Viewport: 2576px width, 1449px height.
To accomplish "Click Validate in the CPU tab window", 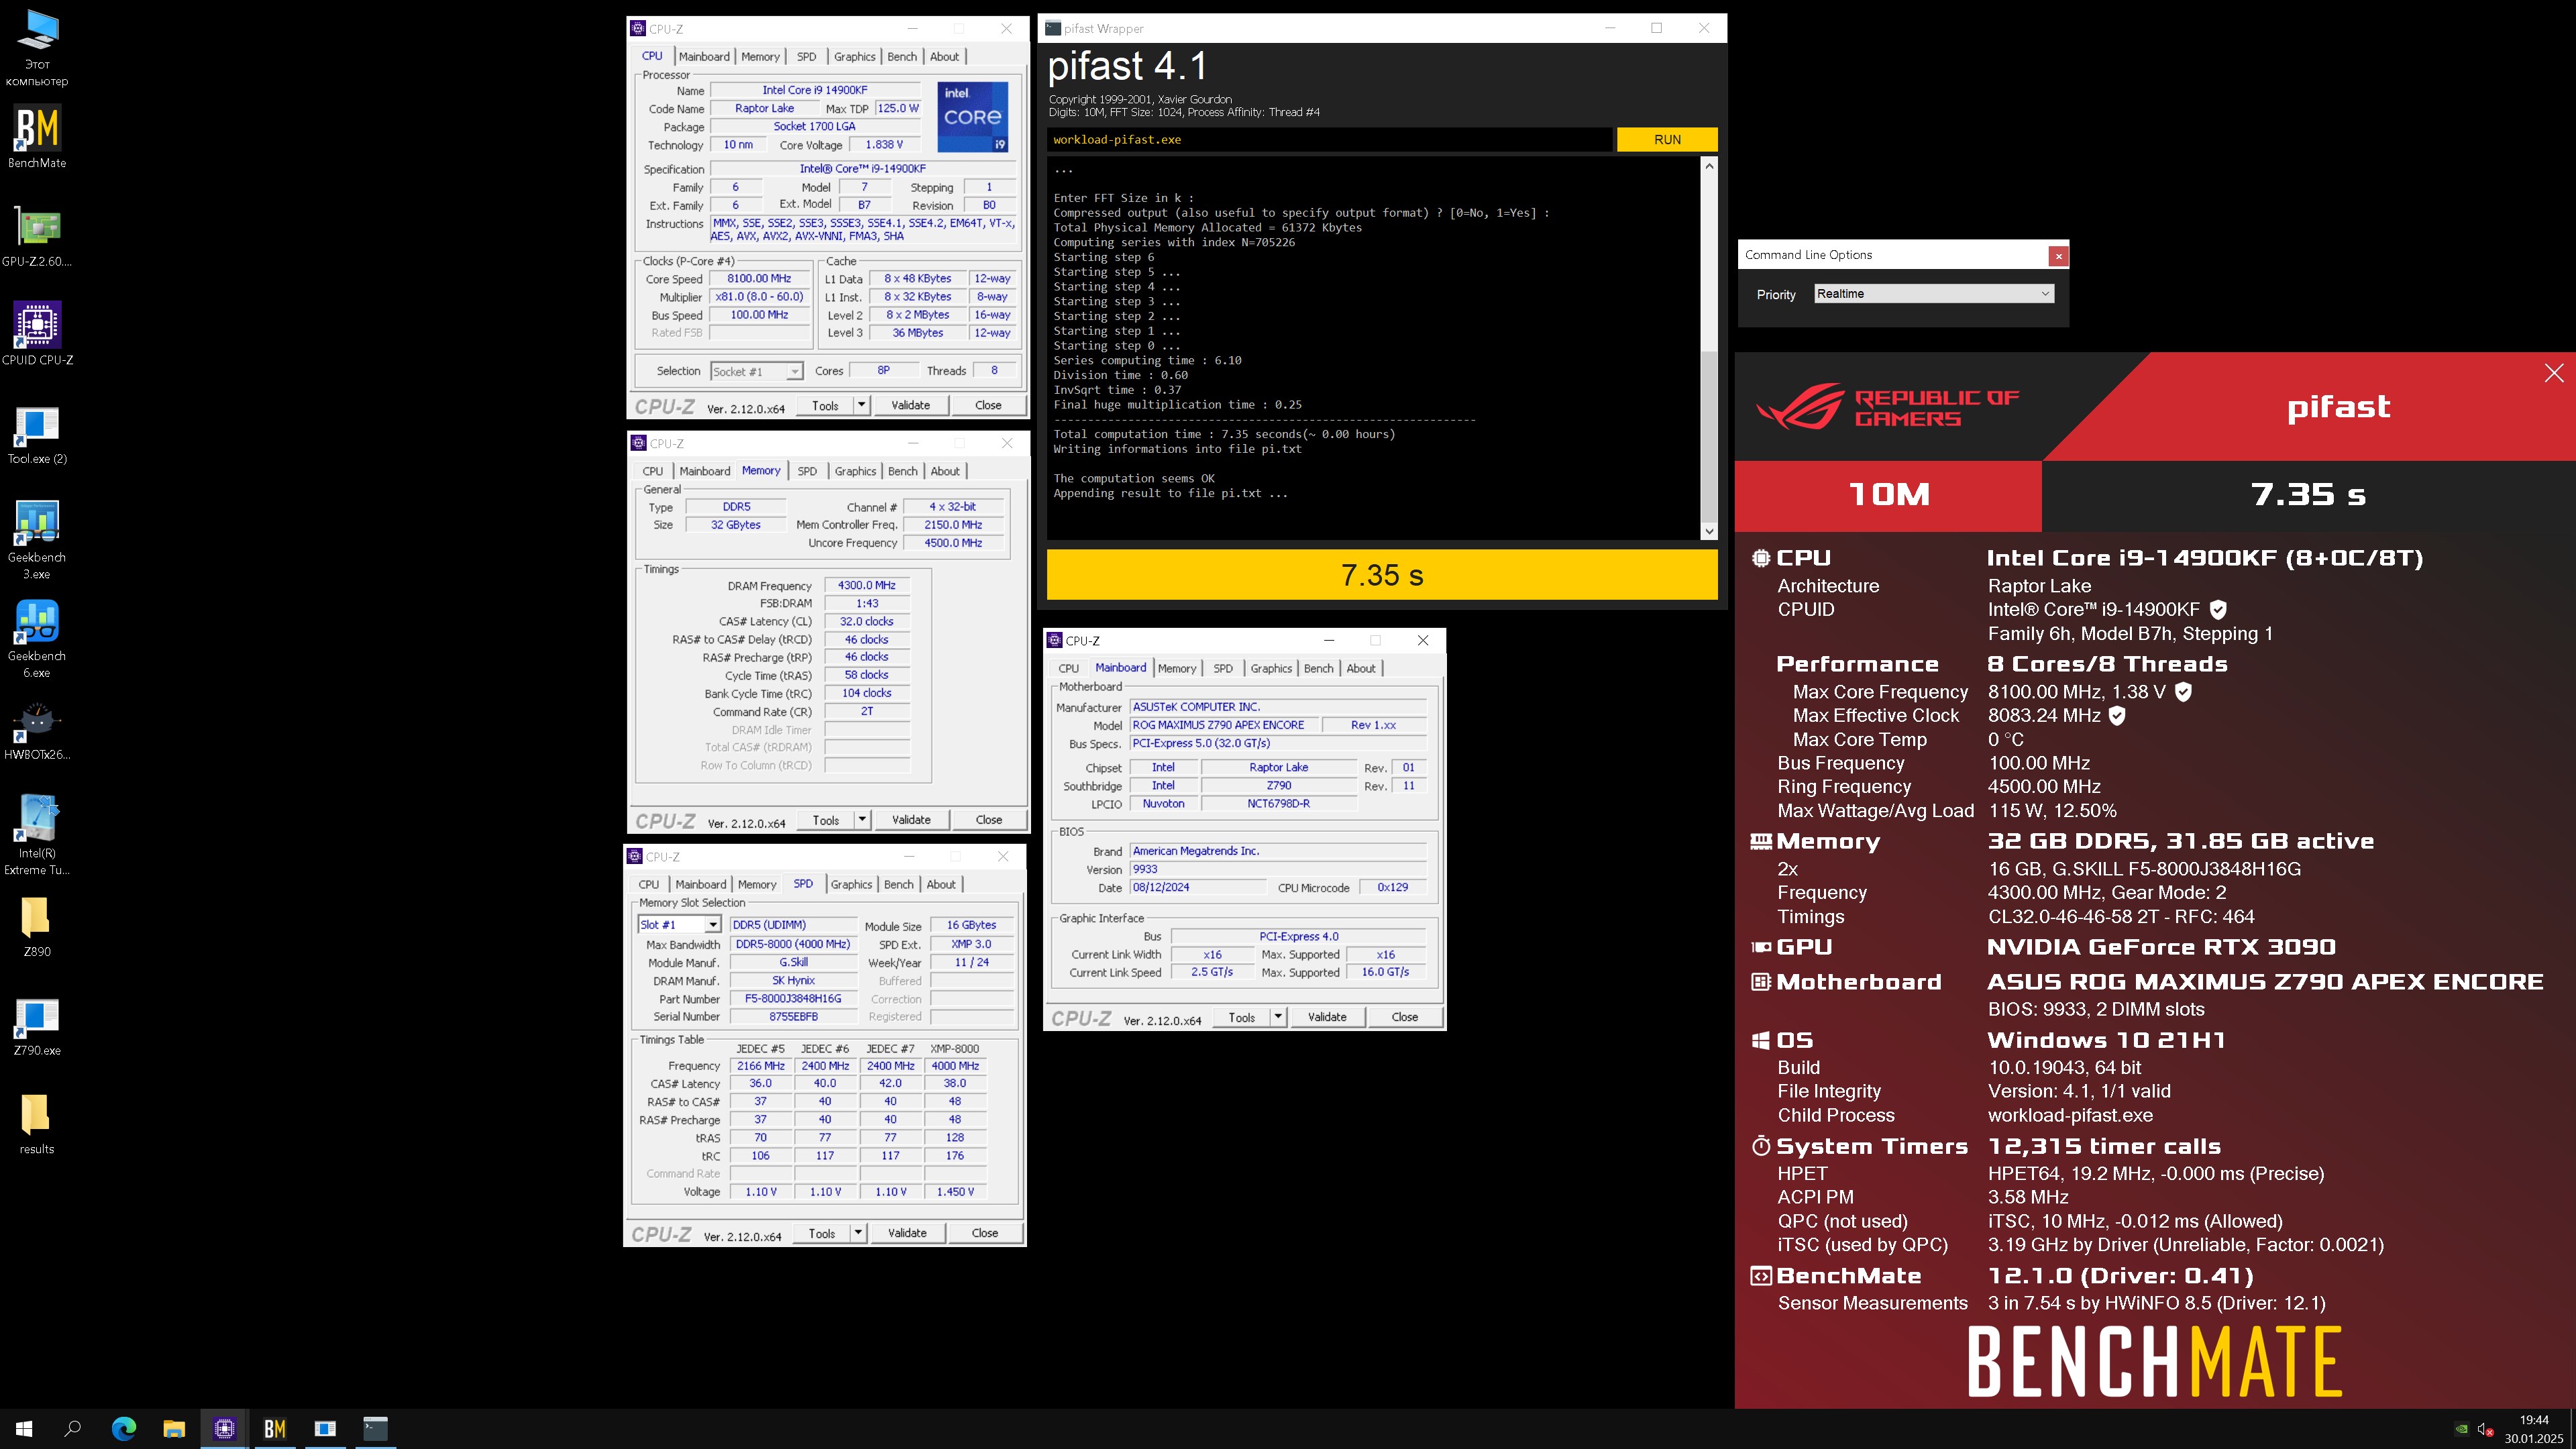I will click(x=910, y=405).
